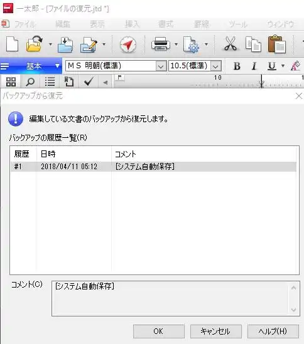Click the 日時 column header
The width and height of the screenshot is (304, 344).
pyautogui.click(x=48, y=154)
